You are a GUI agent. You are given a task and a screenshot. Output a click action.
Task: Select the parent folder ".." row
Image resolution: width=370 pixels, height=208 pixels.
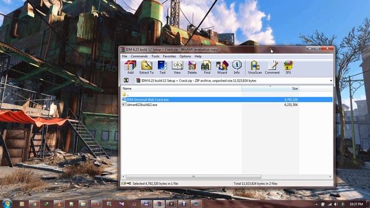227,94
